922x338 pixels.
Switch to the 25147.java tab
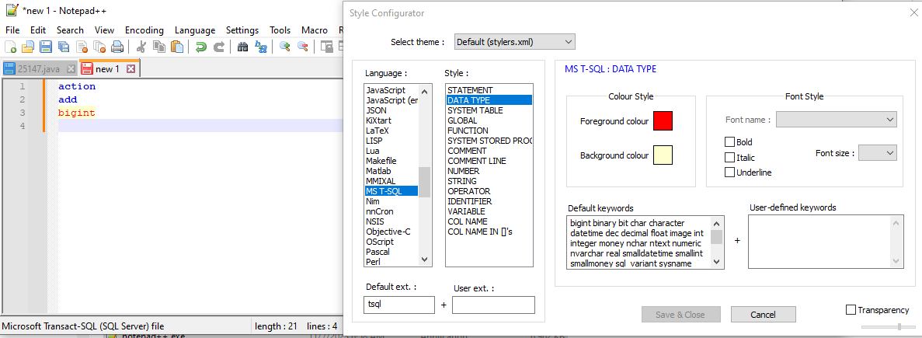tap(39, 69)
